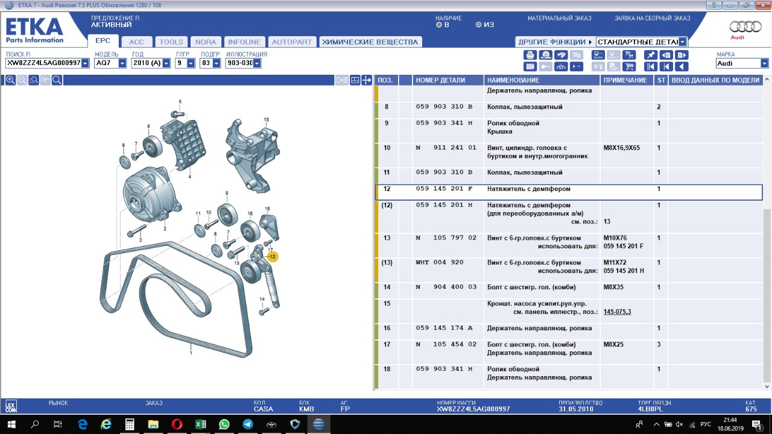The image size is (772, 434).
Task: Click the car download arrow icon
Action: pyautogui.click(x=561, y=66)
